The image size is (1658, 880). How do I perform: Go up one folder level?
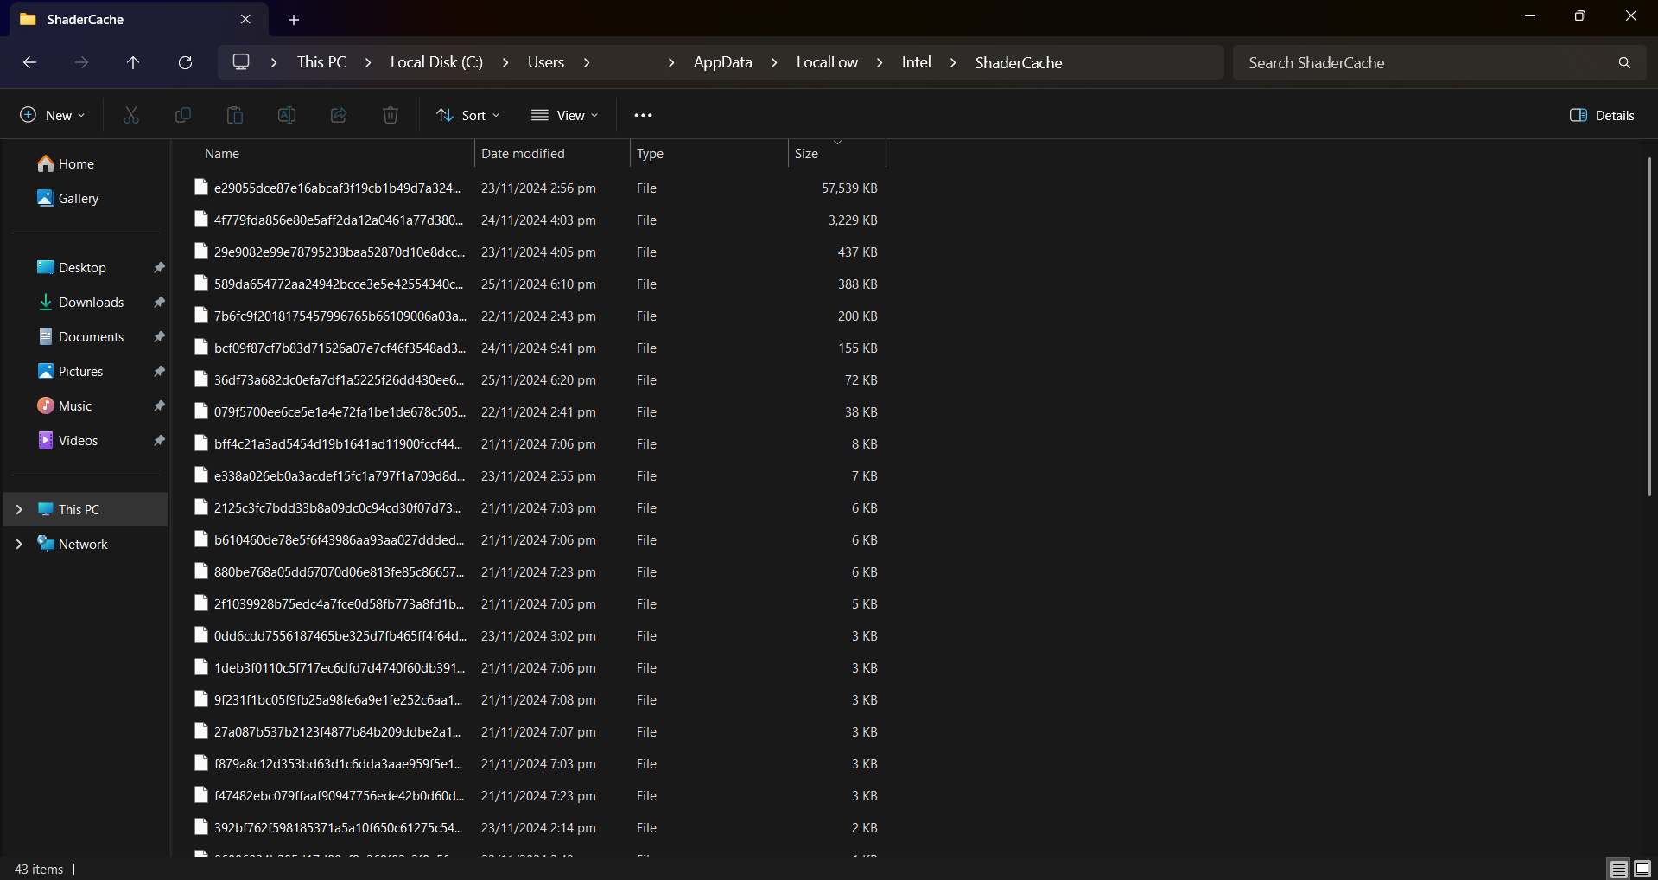pos(133,62)
